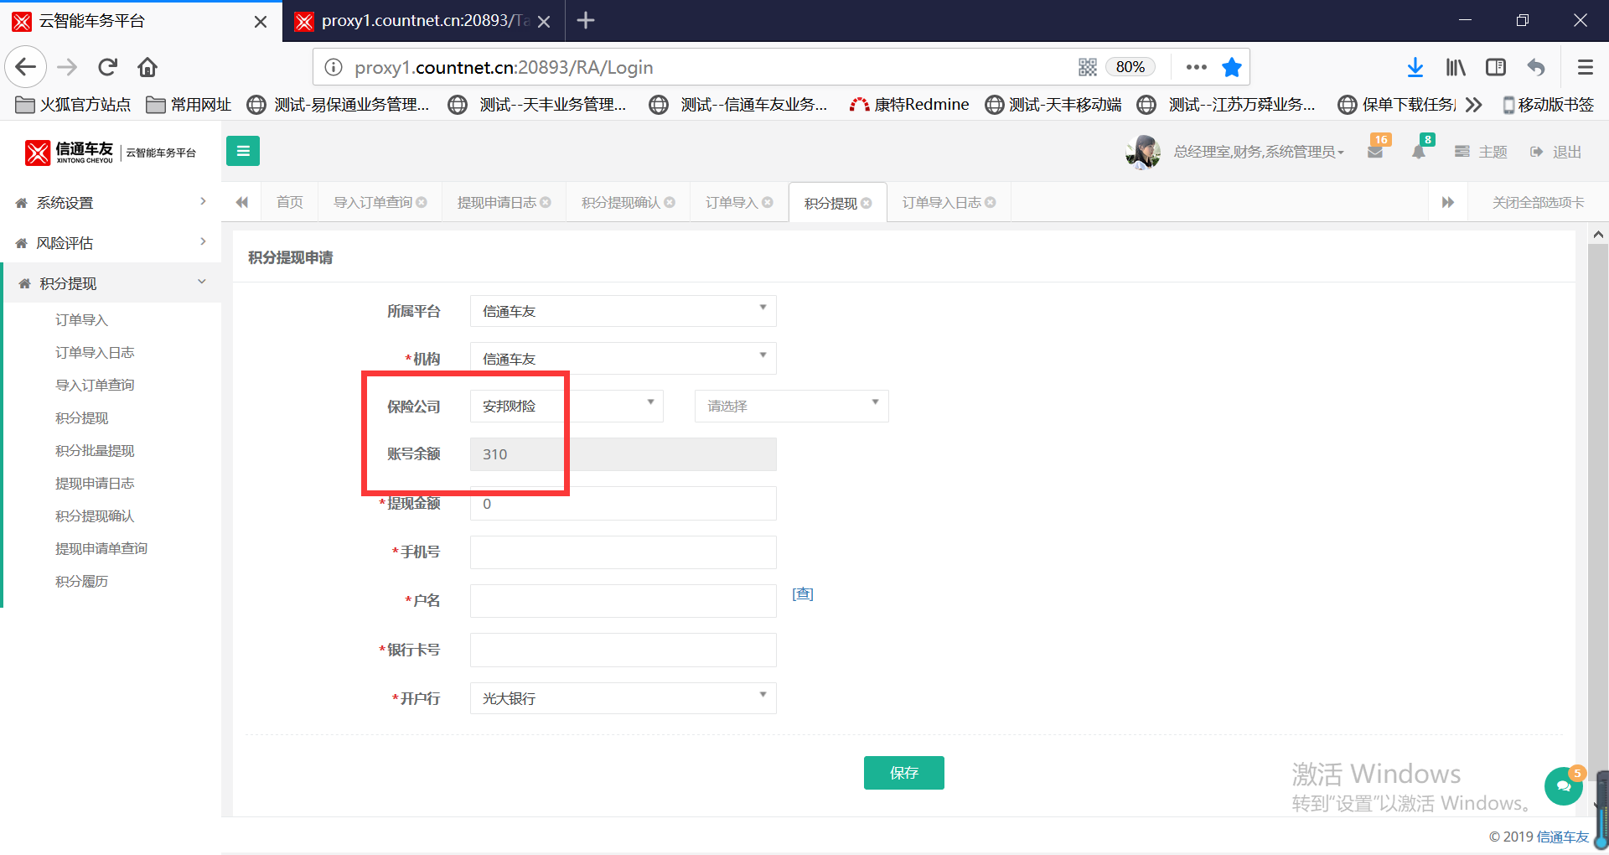Open the mail messages icon with badge 16
Screen dimensions: 1609x855
pos(1375,151)
